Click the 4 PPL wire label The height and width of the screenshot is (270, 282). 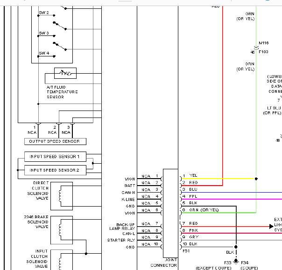(x=190, y=196)
